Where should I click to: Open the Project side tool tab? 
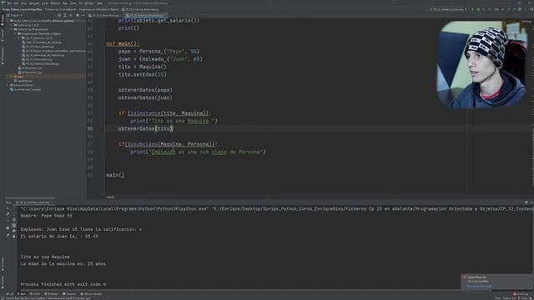coord(3,20)
